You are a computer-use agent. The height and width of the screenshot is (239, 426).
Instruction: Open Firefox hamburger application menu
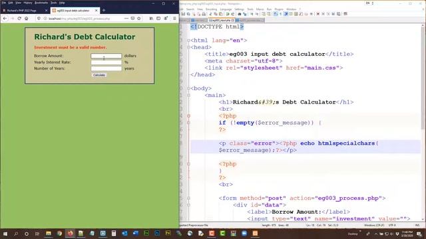174,19
